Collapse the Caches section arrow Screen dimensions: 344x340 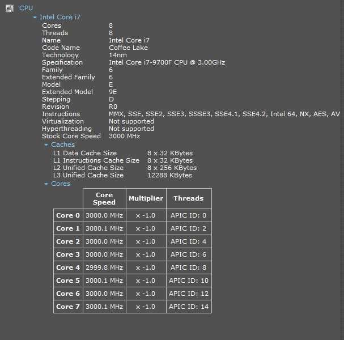tap(46, 144)
